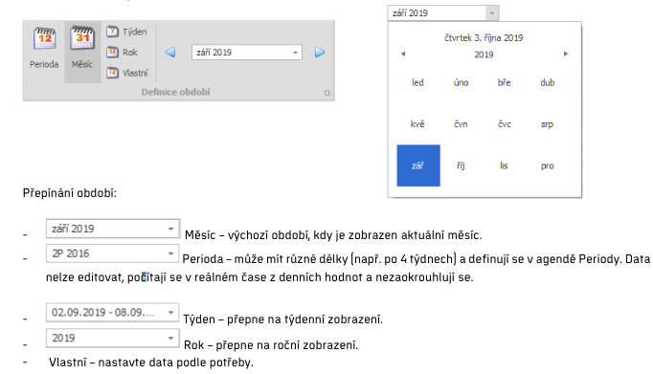
Task: Go to next period with right arrow
Action: click(320, 53)
